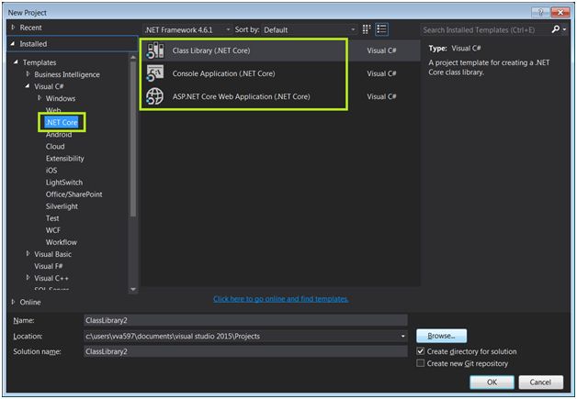Viewport: 577px width, 399px height.
Task: Click the Cancel button
Action: tap(540, 382)
